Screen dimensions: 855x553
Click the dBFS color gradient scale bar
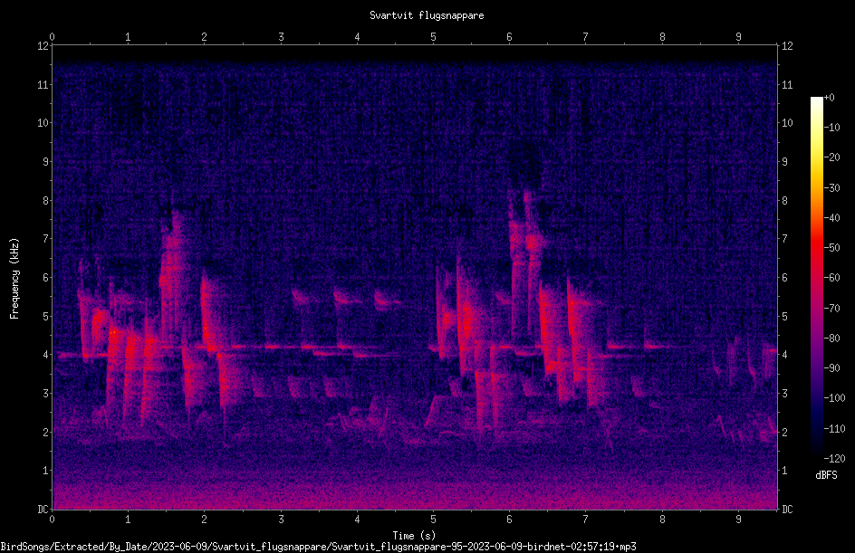point(816,278)
